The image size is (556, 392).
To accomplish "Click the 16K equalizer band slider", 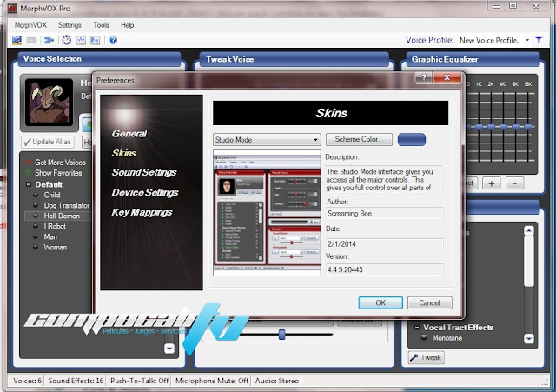I will [528, 126].
